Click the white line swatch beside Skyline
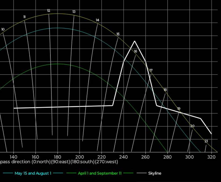Image resolution: width=221 pixels, height=182 pixels. coord(142,173)
